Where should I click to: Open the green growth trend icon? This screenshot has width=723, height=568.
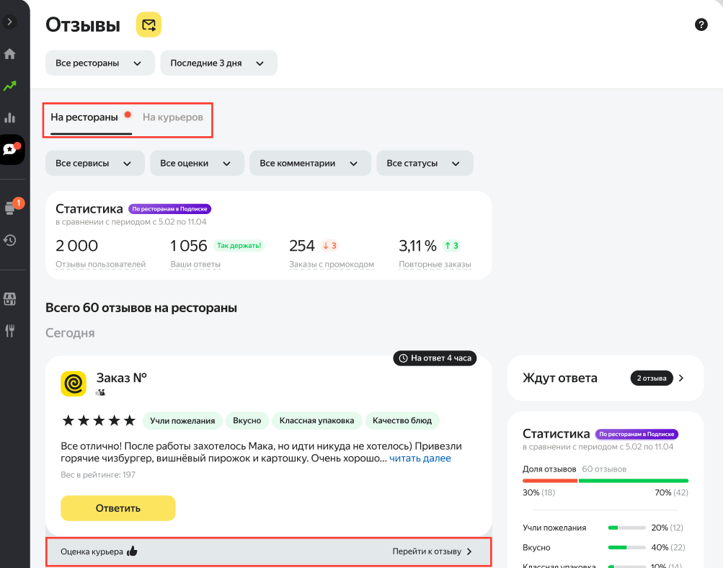click(x=10, y=86)
